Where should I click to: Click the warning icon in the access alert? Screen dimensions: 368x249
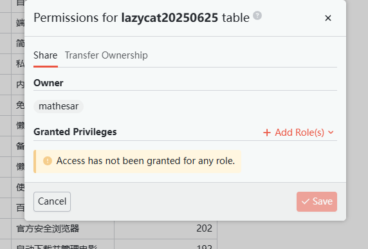48,161
